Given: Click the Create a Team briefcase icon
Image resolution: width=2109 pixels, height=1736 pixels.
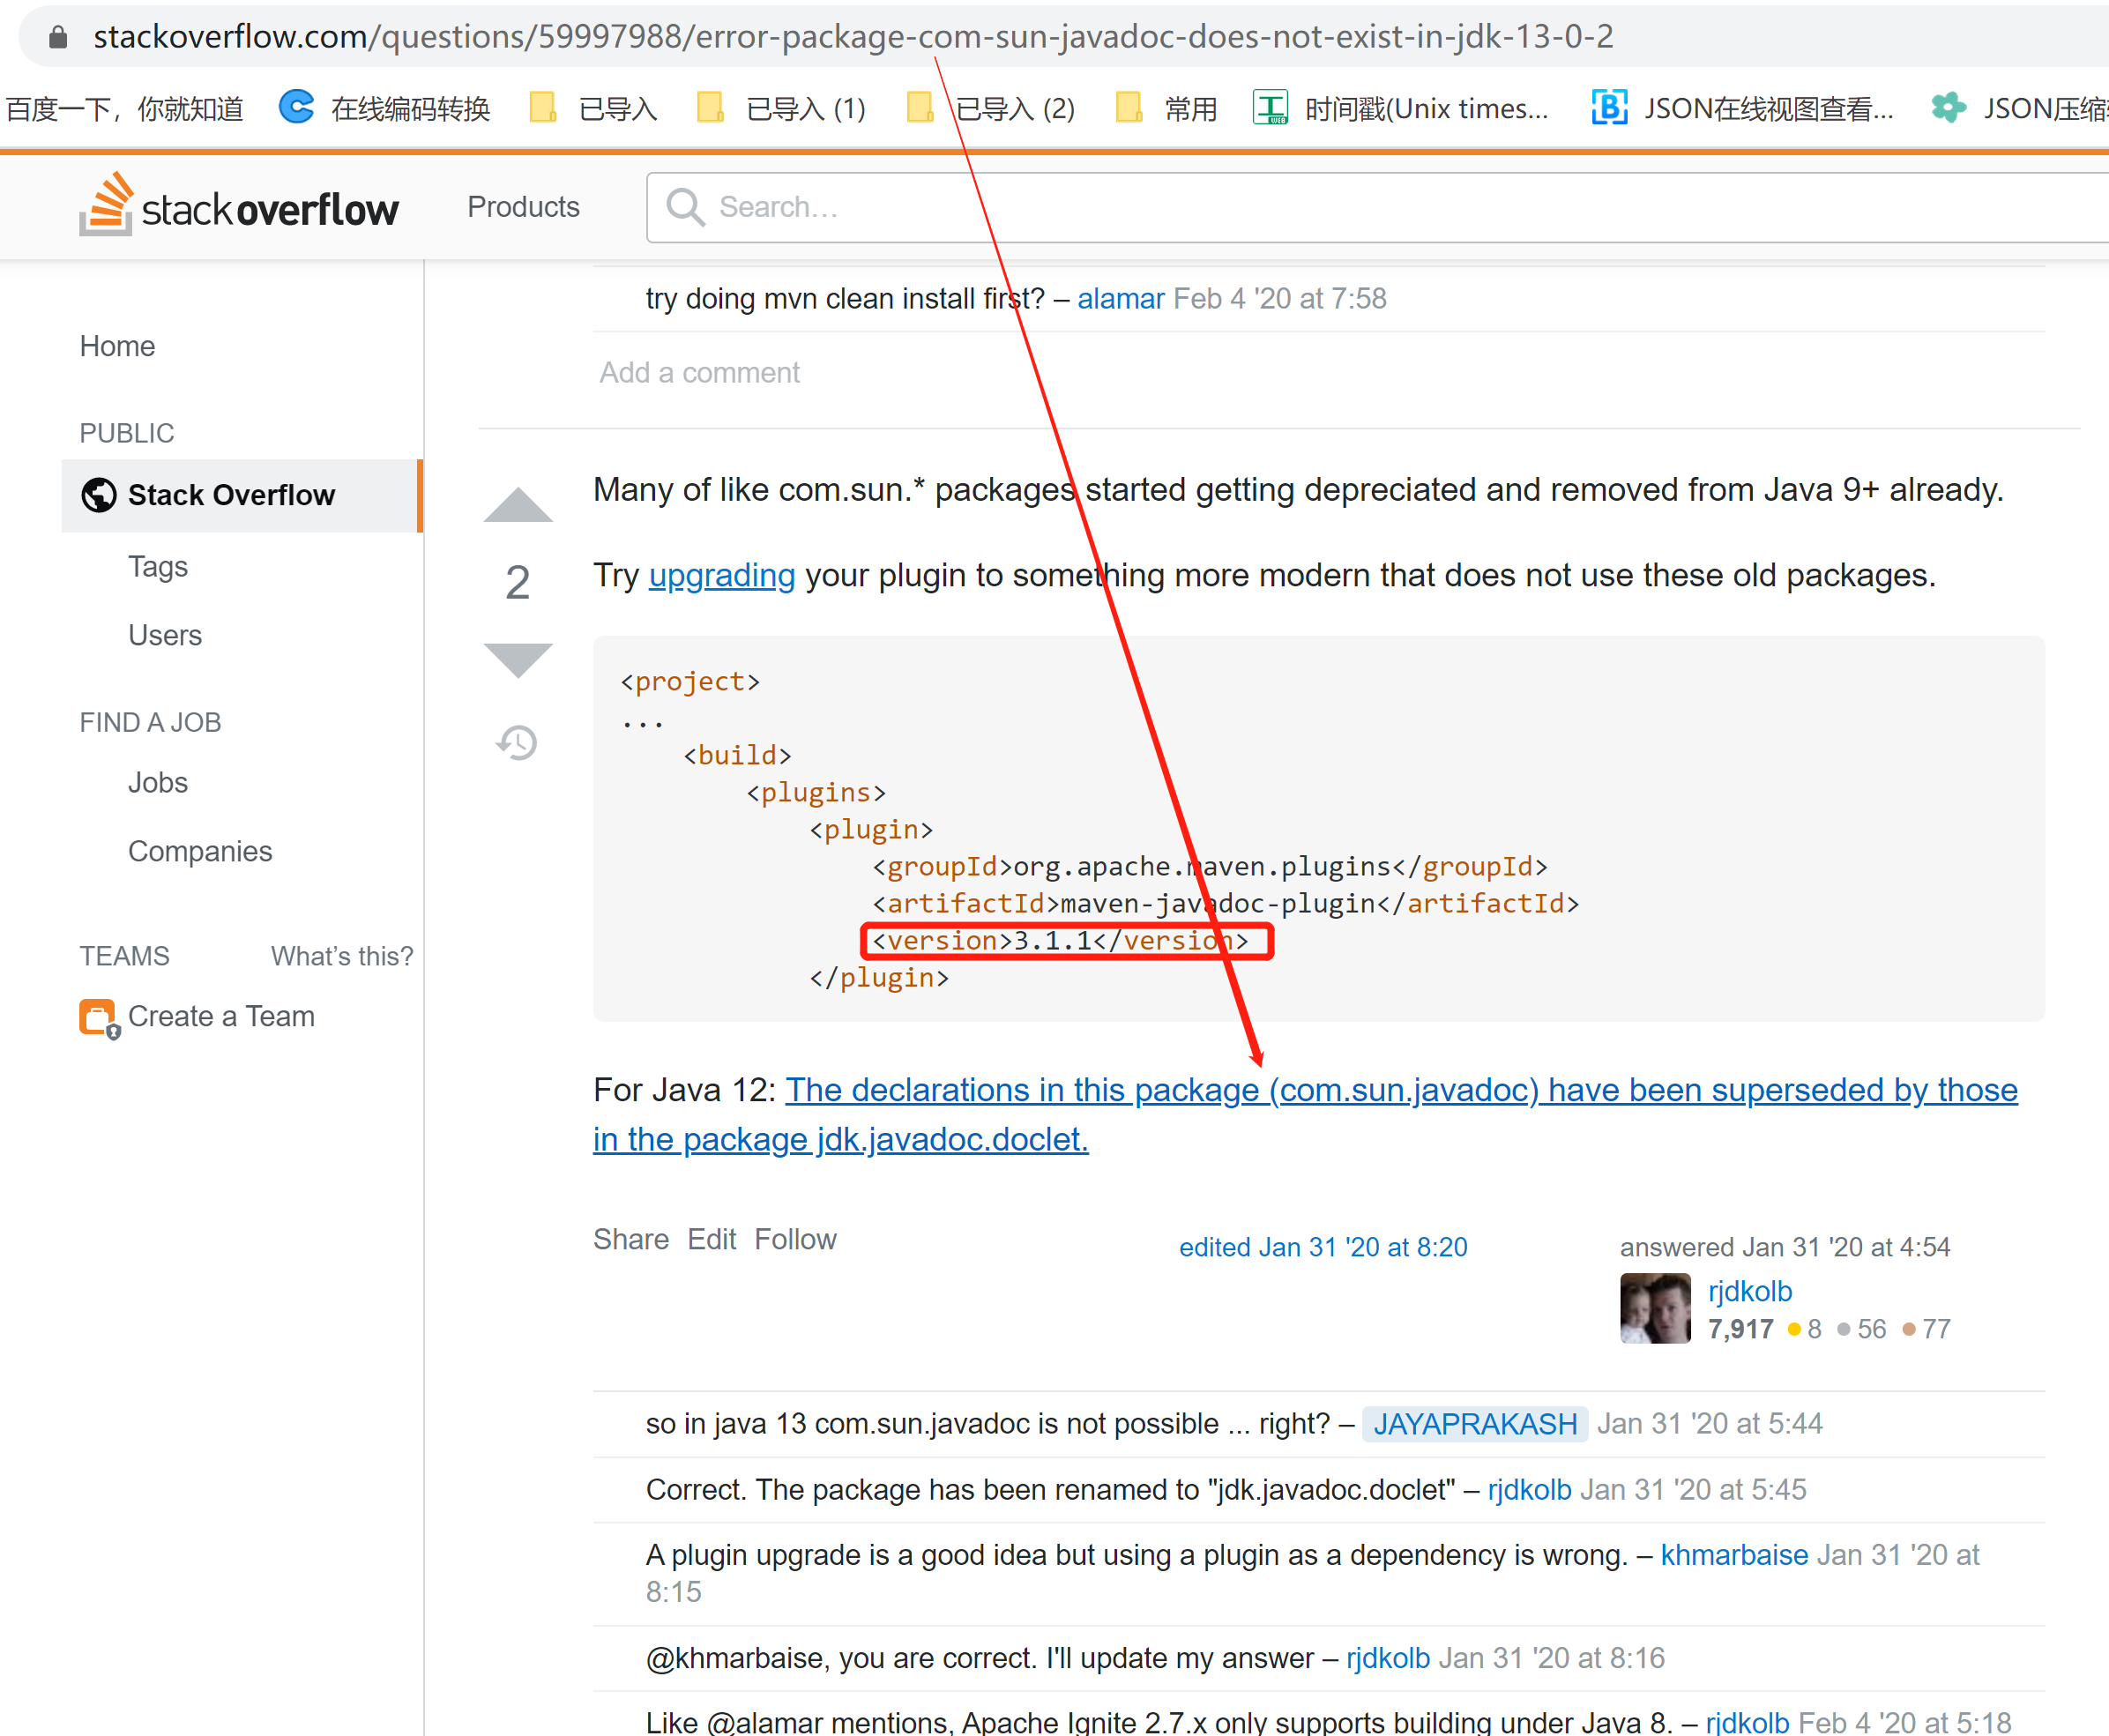Looking at the screenshot, I should (x=97, y=1017).
